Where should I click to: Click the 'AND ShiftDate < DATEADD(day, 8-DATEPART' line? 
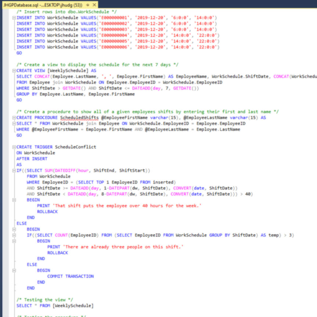[x=140, y=194]
